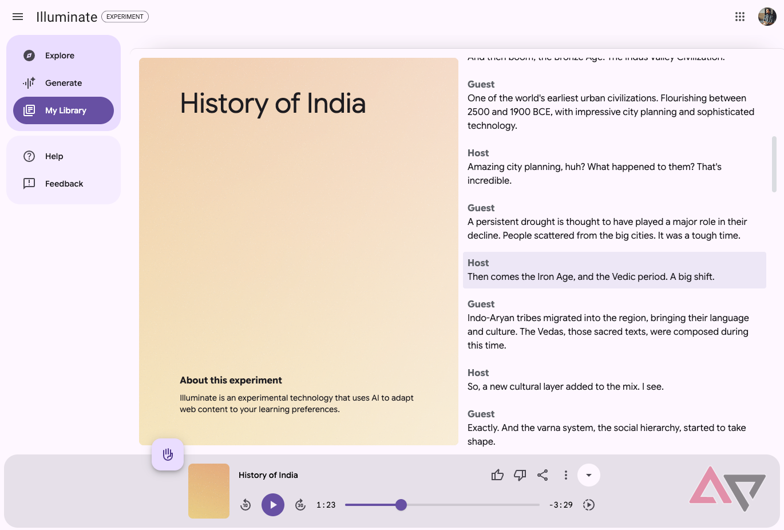Click the EXPERIMENT badge
Screen dimensions: 784x530
click(125, 17)
